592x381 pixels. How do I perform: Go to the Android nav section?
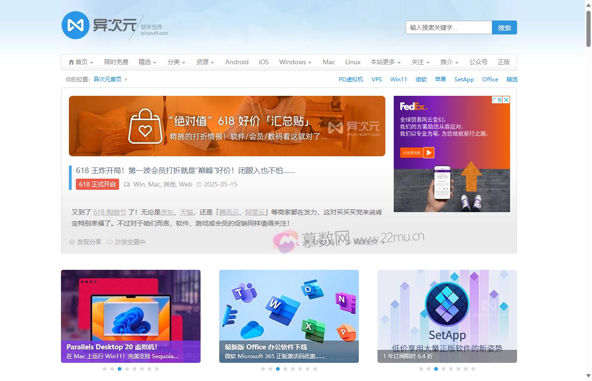(237, 62)
